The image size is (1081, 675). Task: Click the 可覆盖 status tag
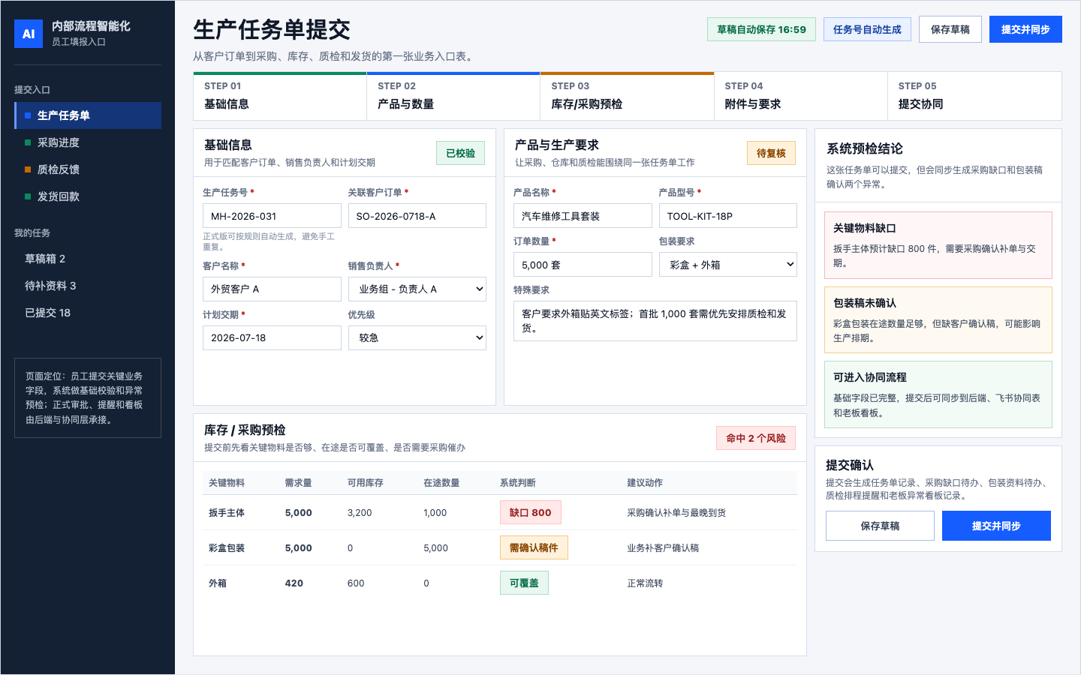pyautogui.click(x=524, y=583)
